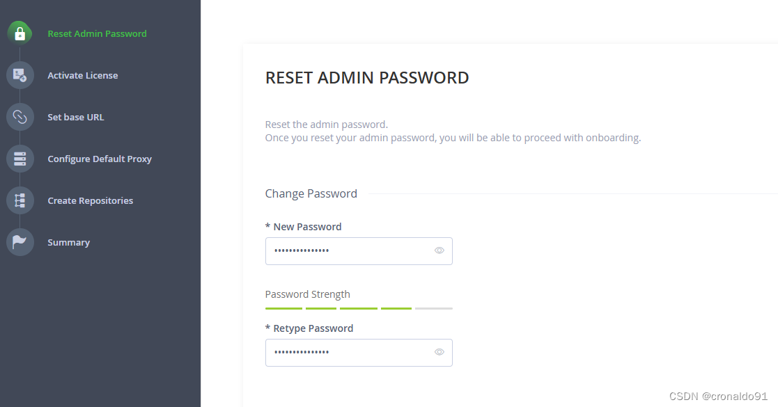Click the green lock icon for Reset Admin Password
Image resolution: width=778 pixels, height=407 pixels.
[x=20, y=33]
